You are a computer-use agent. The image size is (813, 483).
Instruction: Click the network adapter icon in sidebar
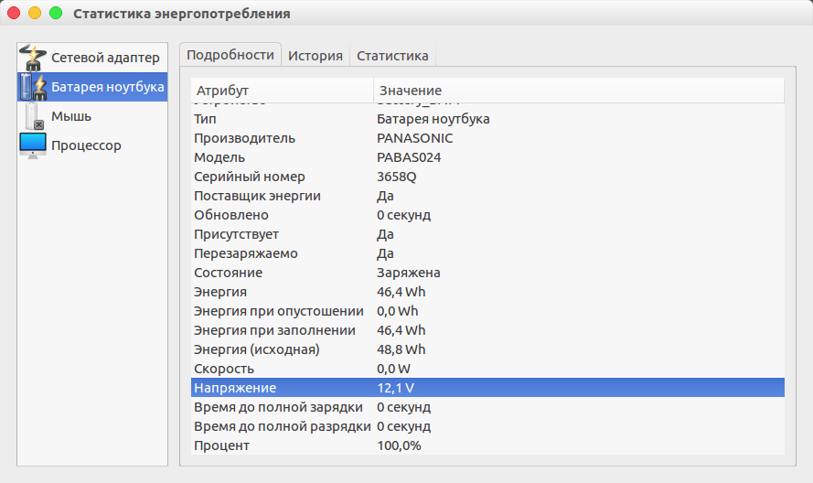[32, 58]
